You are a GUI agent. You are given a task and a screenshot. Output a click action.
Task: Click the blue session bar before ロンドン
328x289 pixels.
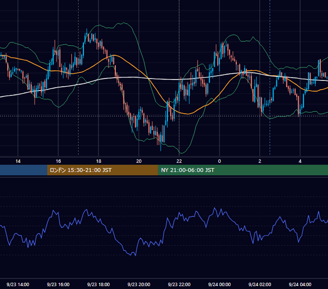[x=24, y=170]
